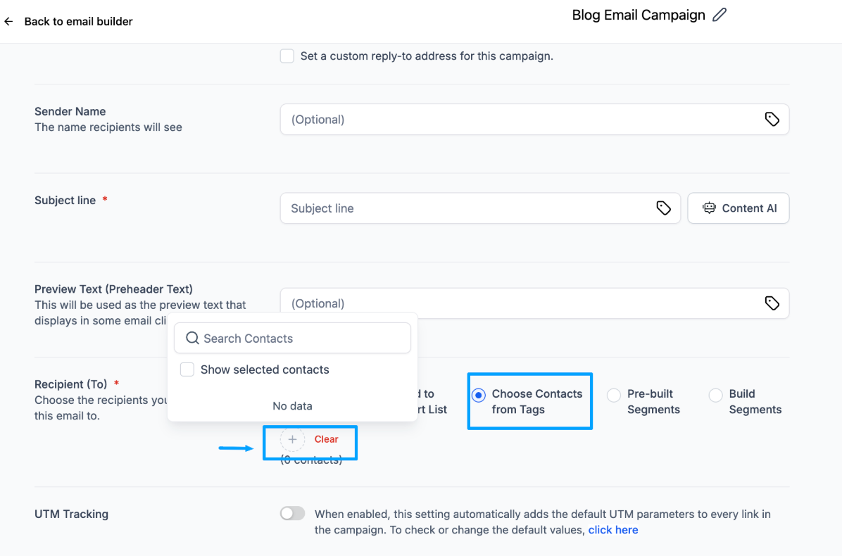Select Pre-built Segments radio option
Viewport: 842px width, 556px height.
[x=614, y=396]
